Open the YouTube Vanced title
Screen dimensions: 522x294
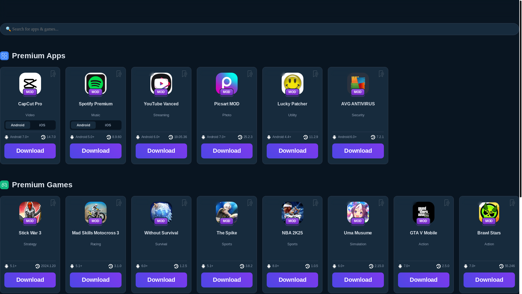tap(161, 104)
